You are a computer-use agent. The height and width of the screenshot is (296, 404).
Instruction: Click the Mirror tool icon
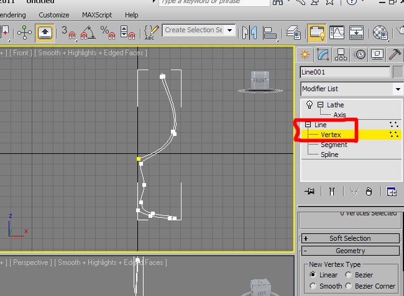[250, 33]
